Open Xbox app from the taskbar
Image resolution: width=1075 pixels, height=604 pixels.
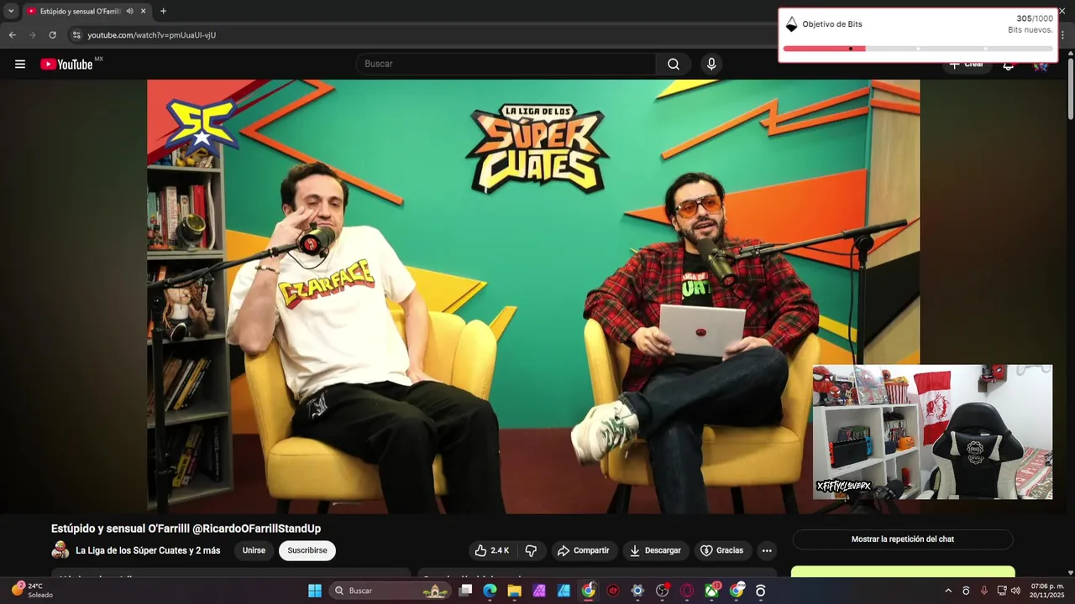click(x=711, y=591)
